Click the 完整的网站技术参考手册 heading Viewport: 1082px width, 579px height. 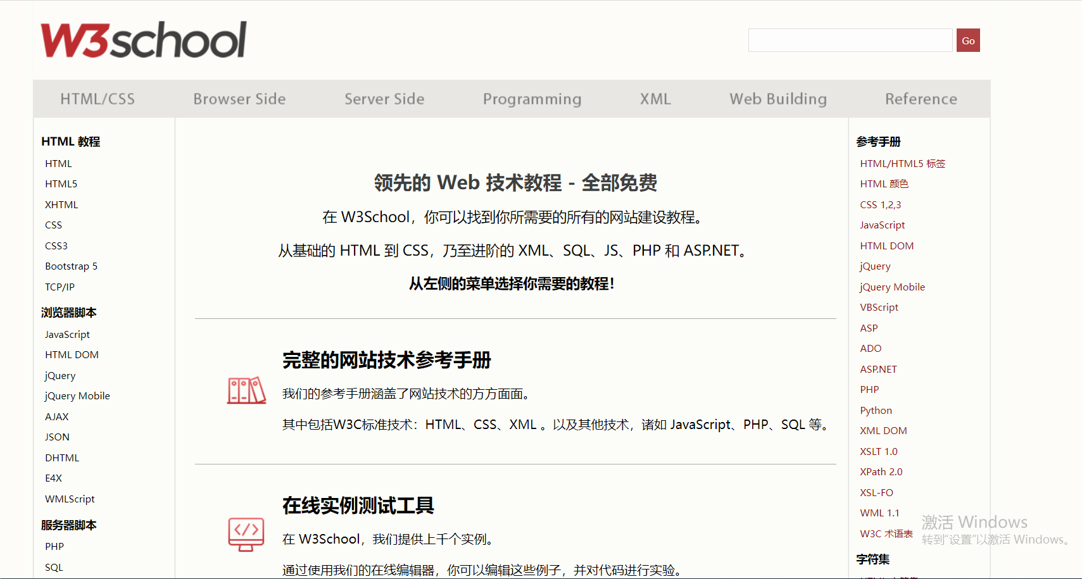pos(386,360)
